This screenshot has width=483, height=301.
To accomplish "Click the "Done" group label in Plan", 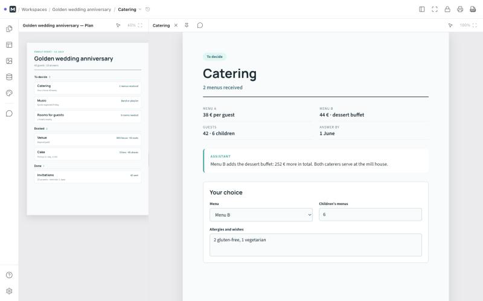I will click(37, 166).
